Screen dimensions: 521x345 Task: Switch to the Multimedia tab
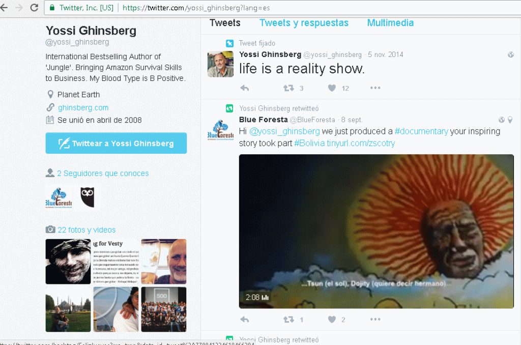coord(390,22)
